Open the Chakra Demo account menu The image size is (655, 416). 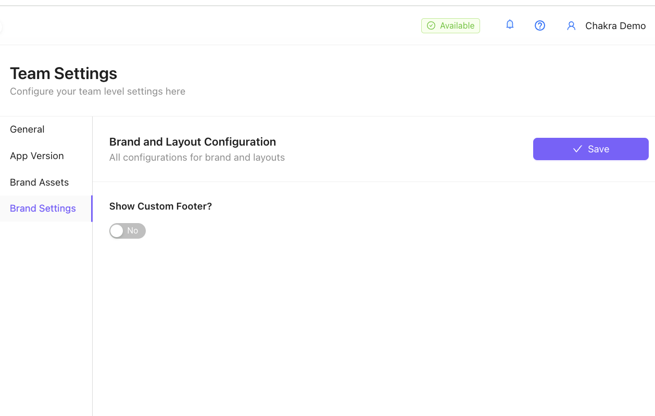coord(615,25)
